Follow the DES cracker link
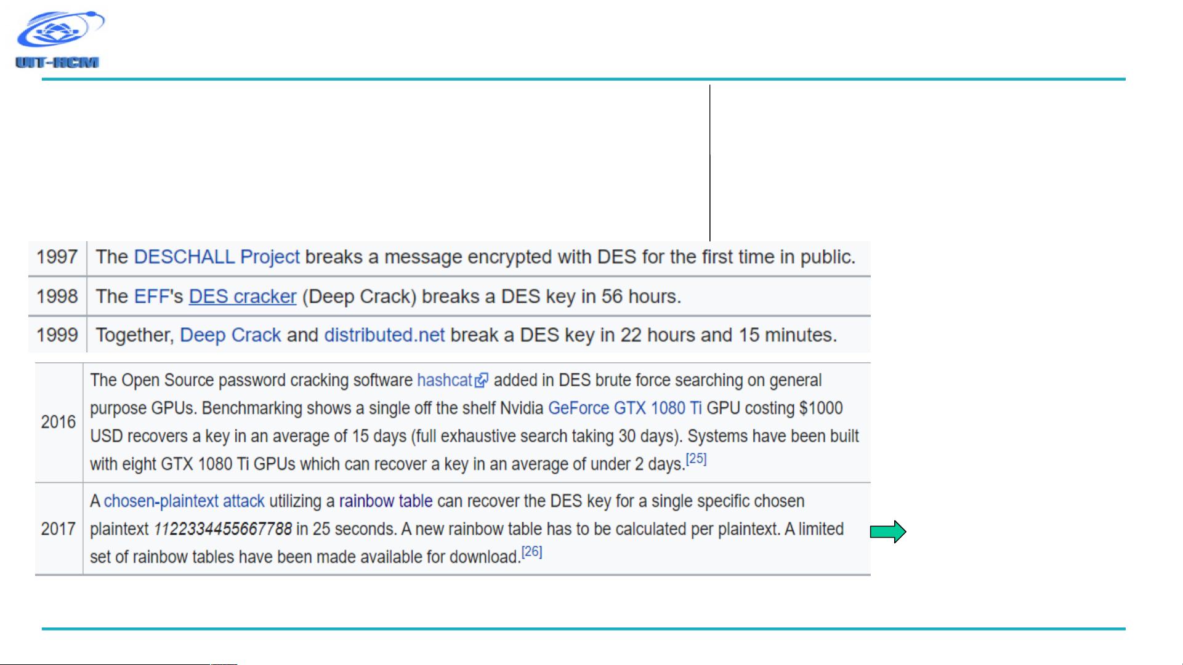The image size is (1183, 665). tap(243, 297)
